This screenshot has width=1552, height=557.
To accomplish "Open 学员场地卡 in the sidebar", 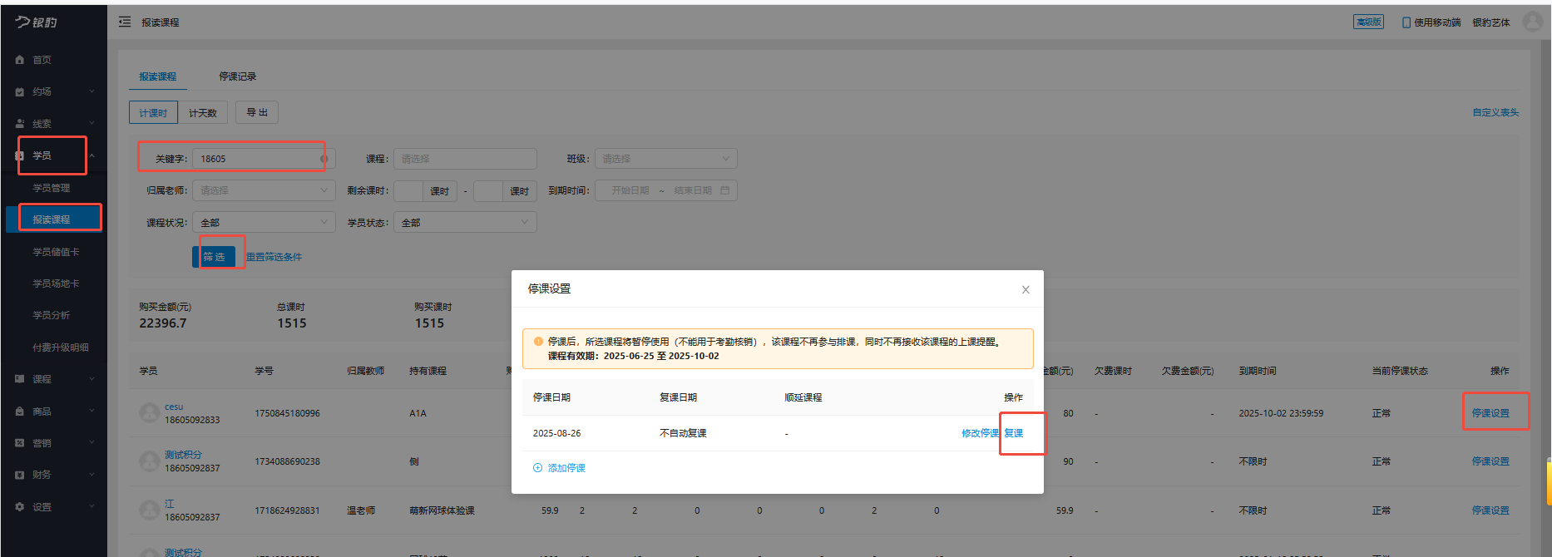I will click(x=56, y=283).
